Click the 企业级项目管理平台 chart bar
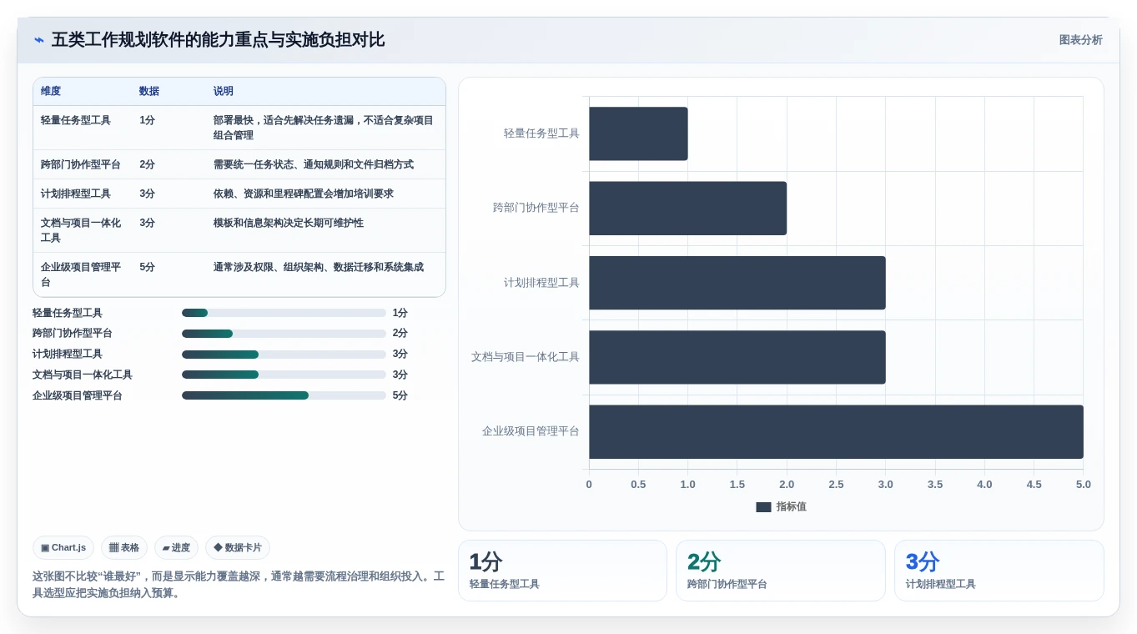The height and width of the screenshot is (634, 1137). click(x=836, y=432)
